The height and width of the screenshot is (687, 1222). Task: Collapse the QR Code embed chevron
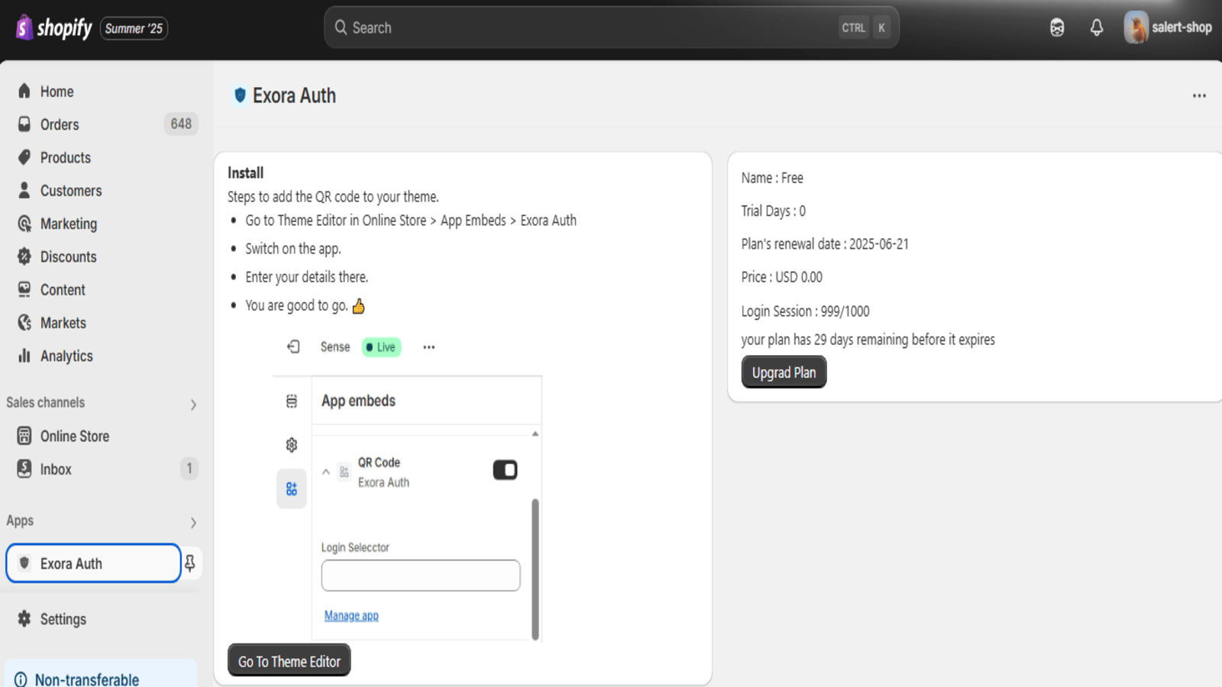tap(326, 472)
